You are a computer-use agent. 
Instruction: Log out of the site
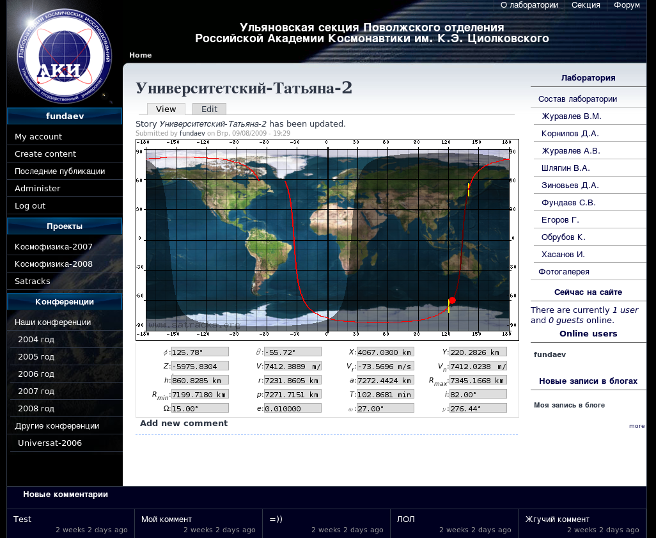point(30,206)
